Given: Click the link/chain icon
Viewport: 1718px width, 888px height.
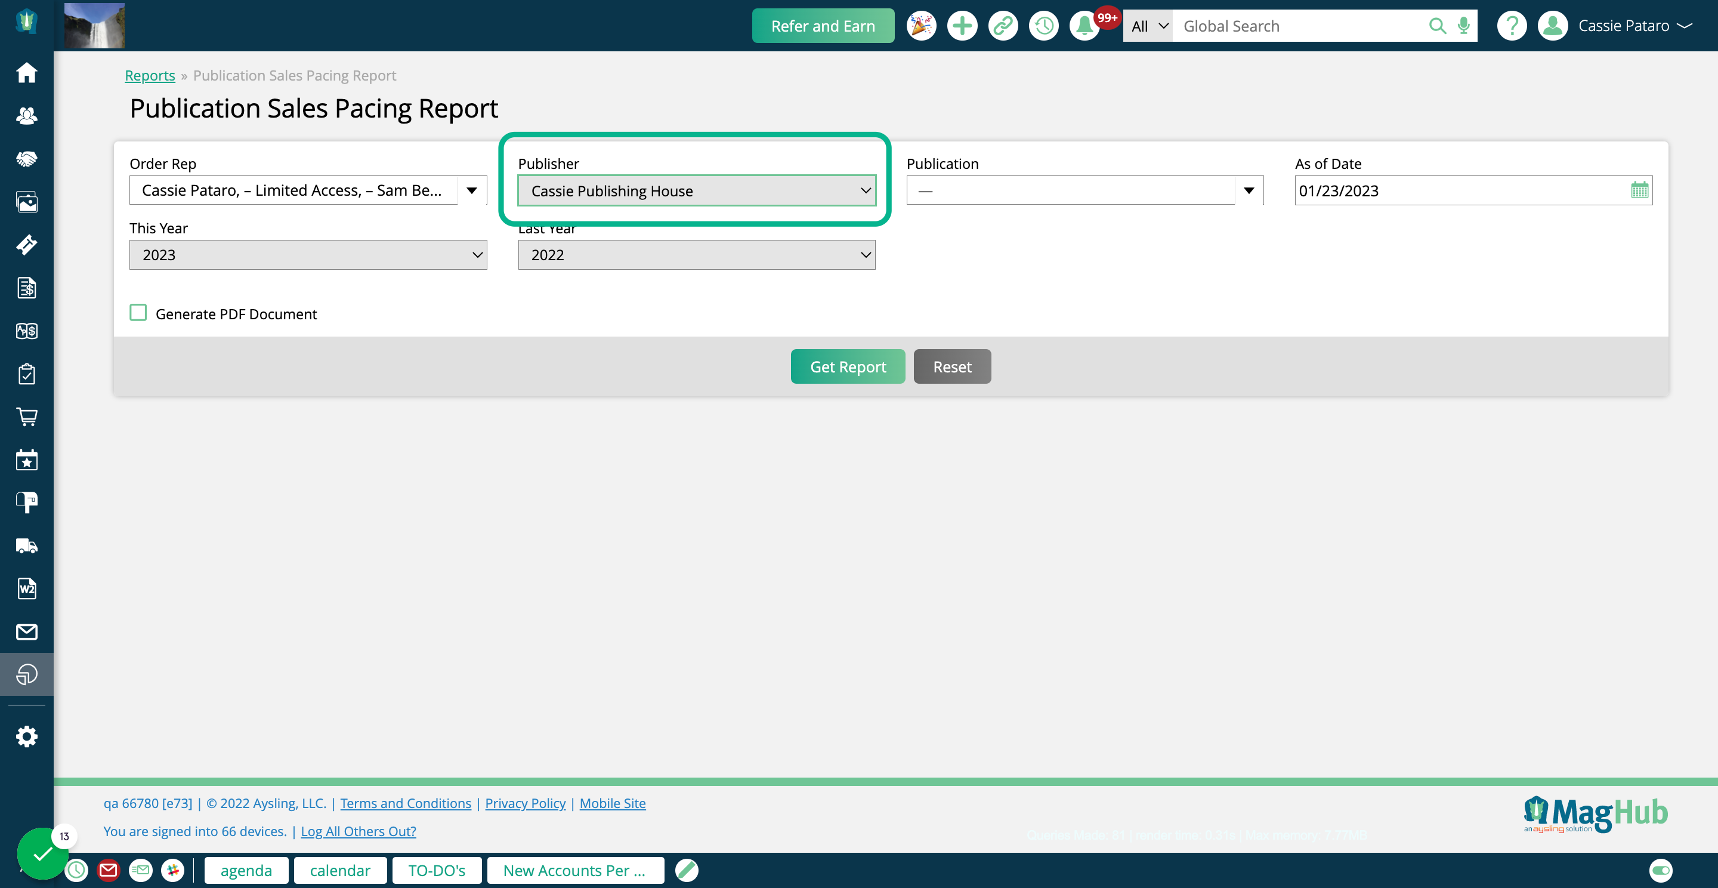Looking at the screenshot, I should pos(1002,25).
